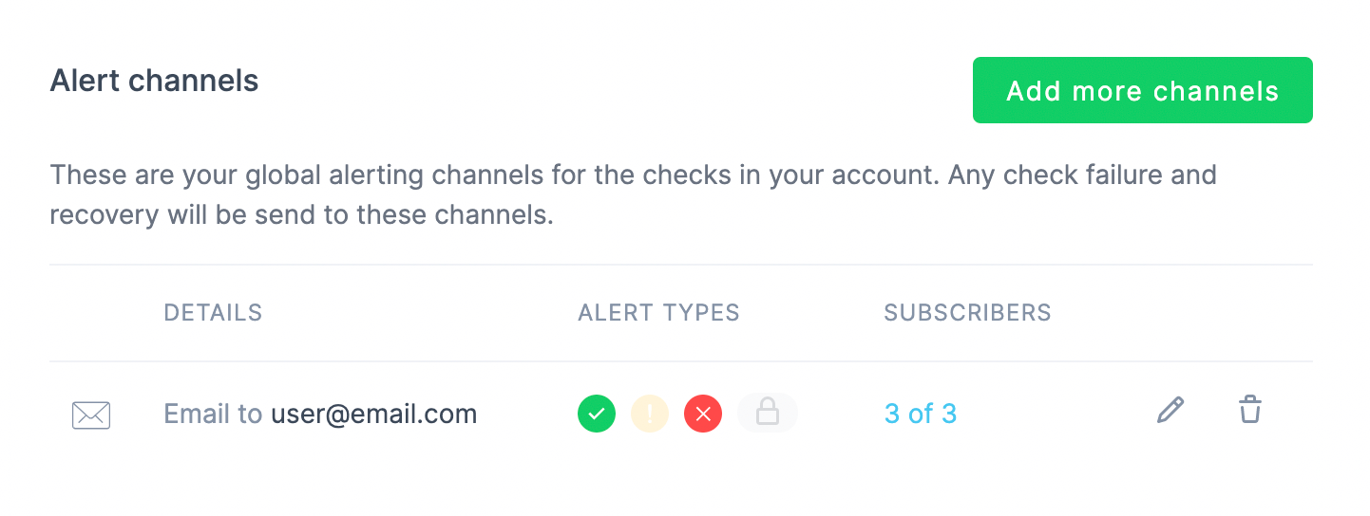The image size is (1370, 516).
Task: Click the Add more channels button
Action: 1142,90
